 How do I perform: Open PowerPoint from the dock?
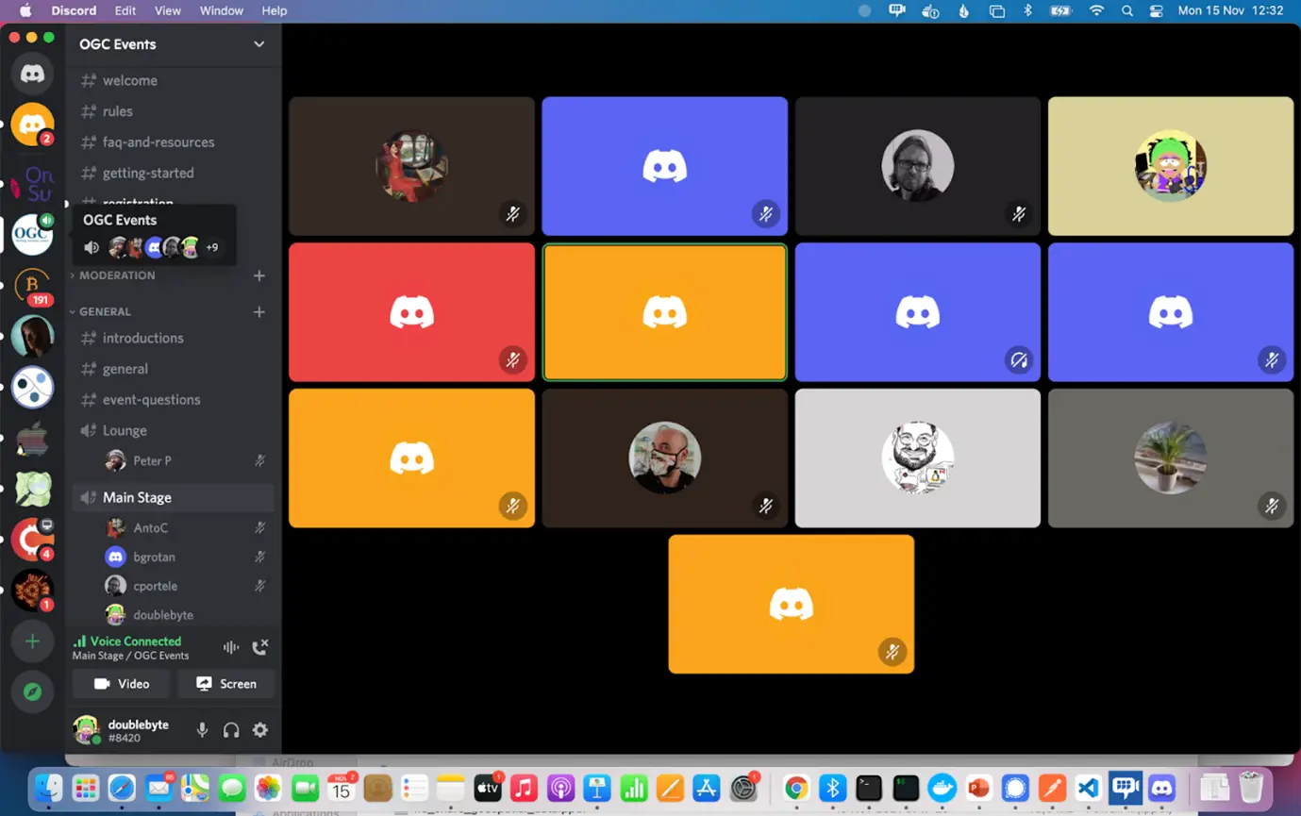978,788
